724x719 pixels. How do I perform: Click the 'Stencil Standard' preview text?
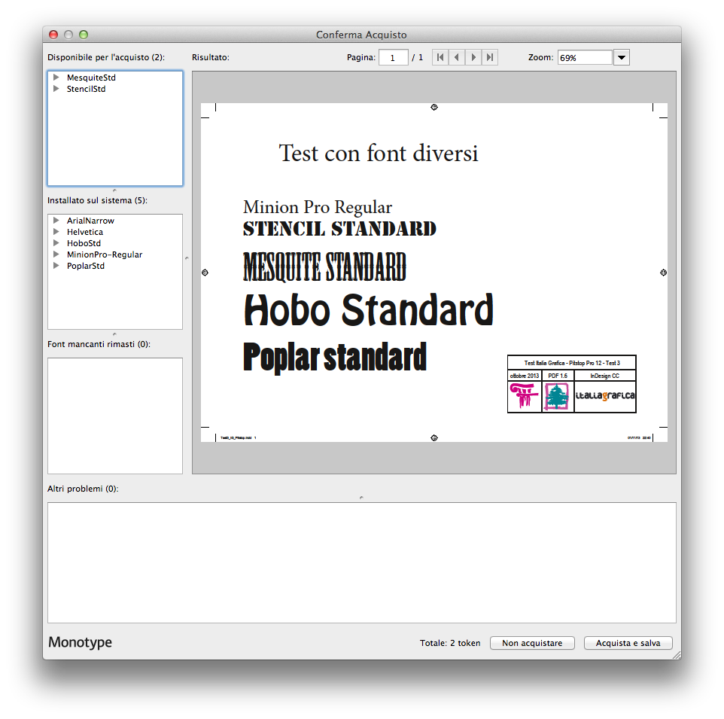(340, 229)
